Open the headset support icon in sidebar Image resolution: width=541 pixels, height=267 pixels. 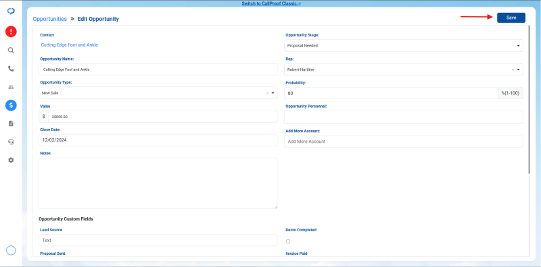(x=11, y=142)
